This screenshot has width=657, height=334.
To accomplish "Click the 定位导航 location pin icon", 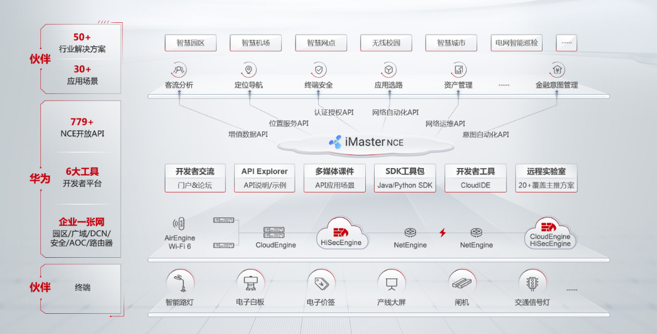I will [x=249, y=69].
